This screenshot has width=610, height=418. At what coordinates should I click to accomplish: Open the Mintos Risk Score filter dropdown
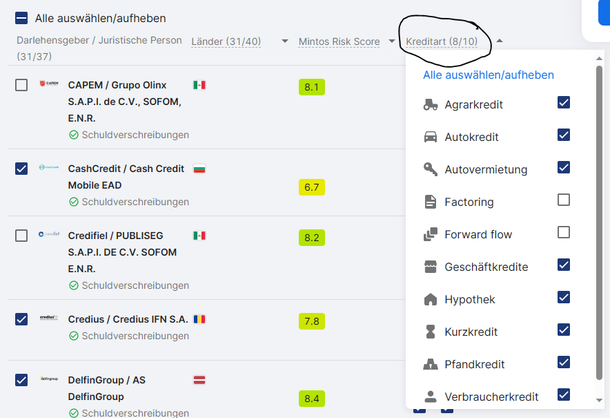point(391,41)
